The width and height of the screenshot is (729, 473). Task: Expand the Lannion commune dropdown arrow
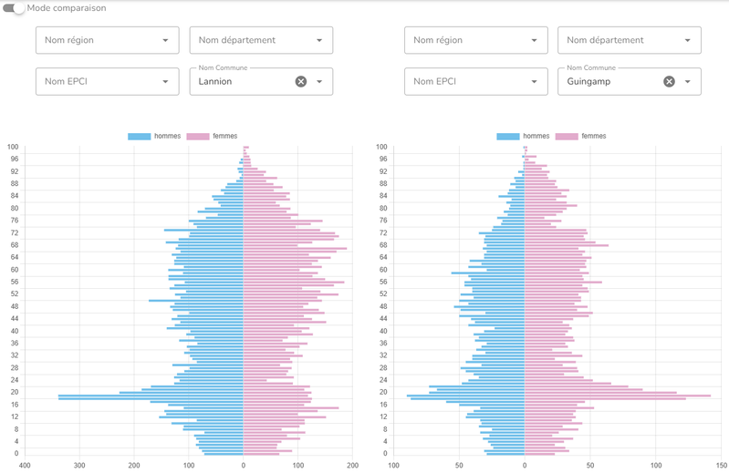pos(319,81)
